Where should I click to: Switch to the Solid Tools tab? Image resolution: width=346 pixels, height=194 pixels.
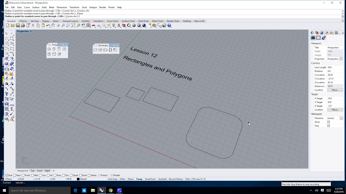(144, 21)
